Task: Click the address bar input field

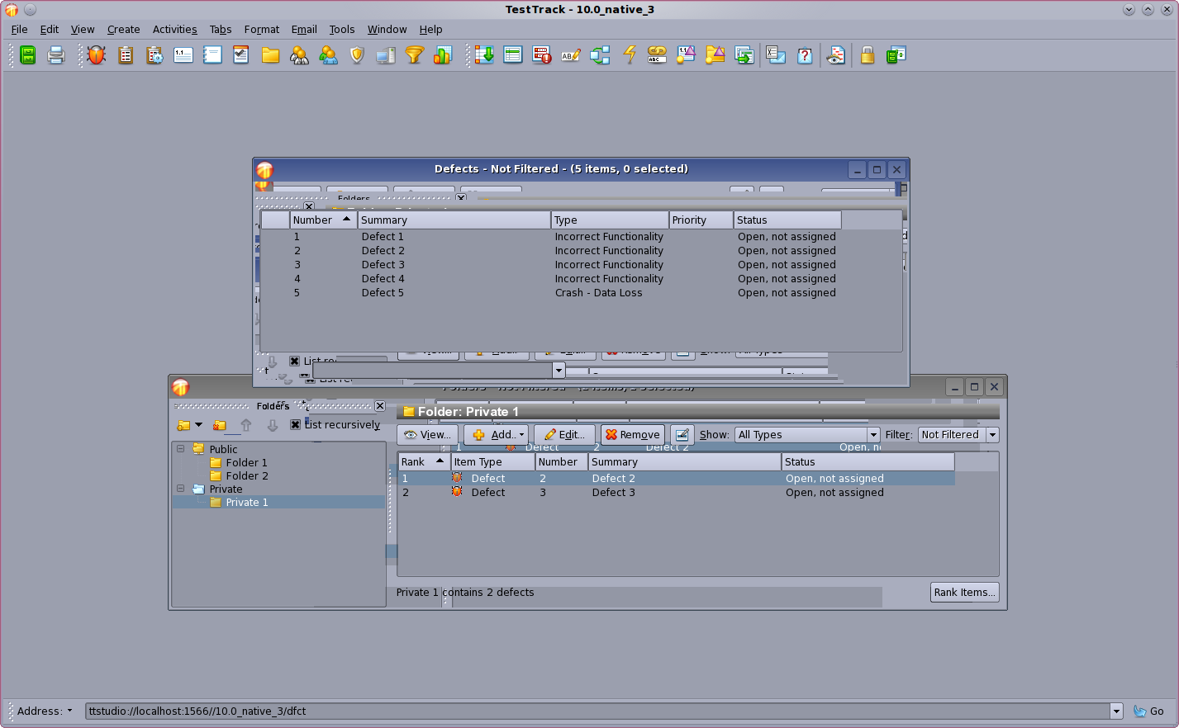Action: (598, 711)
